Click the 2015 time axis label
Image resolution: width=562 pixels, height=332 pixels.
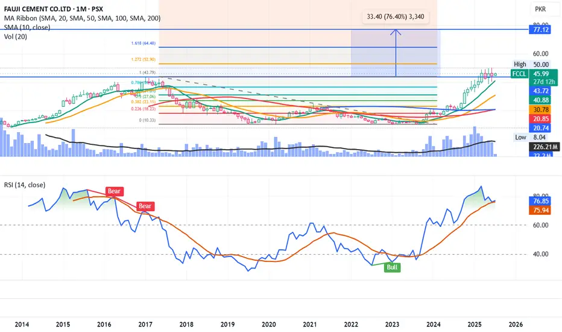coord(63,325)
